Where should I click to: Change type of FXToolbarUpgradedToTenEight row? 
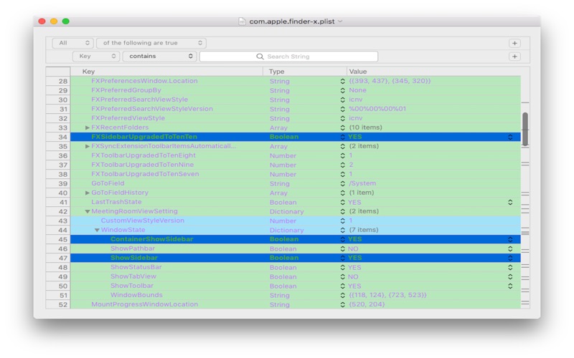pyautogui.click(x=342, y=155)
